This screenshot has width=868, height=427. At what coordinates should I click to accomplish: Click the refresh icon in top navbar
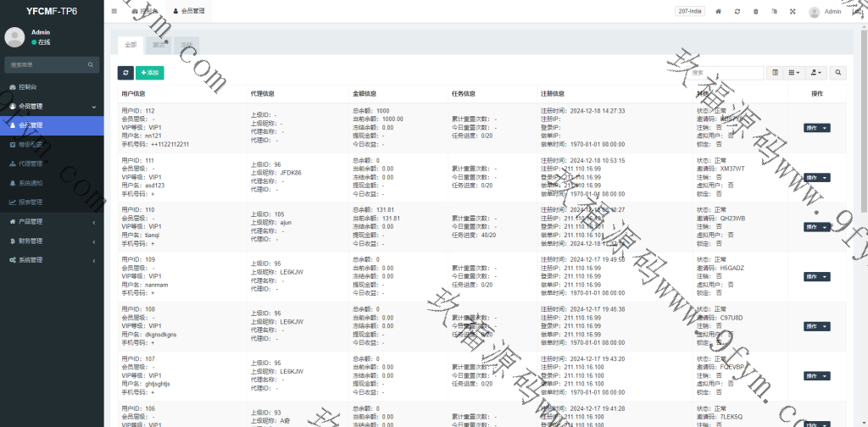pyautogui.click(x=737, y=12)
